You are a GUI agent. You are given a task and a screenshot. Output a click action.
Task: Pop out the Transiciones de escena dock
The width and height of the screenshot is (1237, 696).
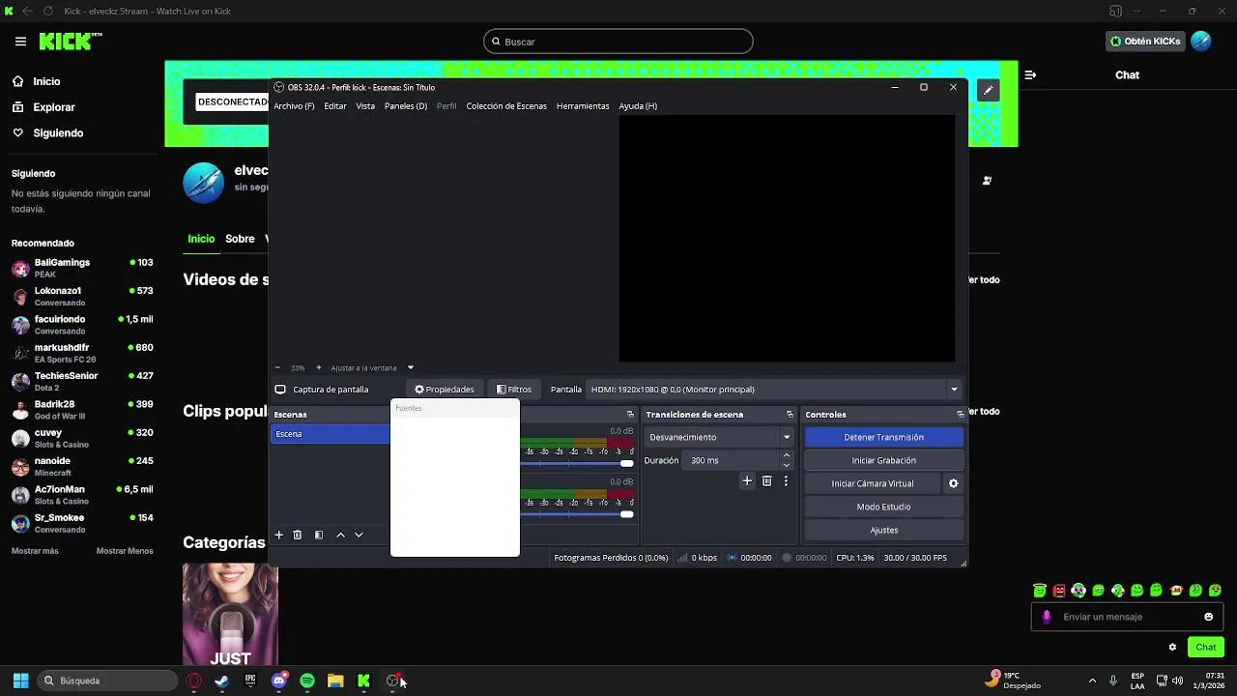point(790,414)
